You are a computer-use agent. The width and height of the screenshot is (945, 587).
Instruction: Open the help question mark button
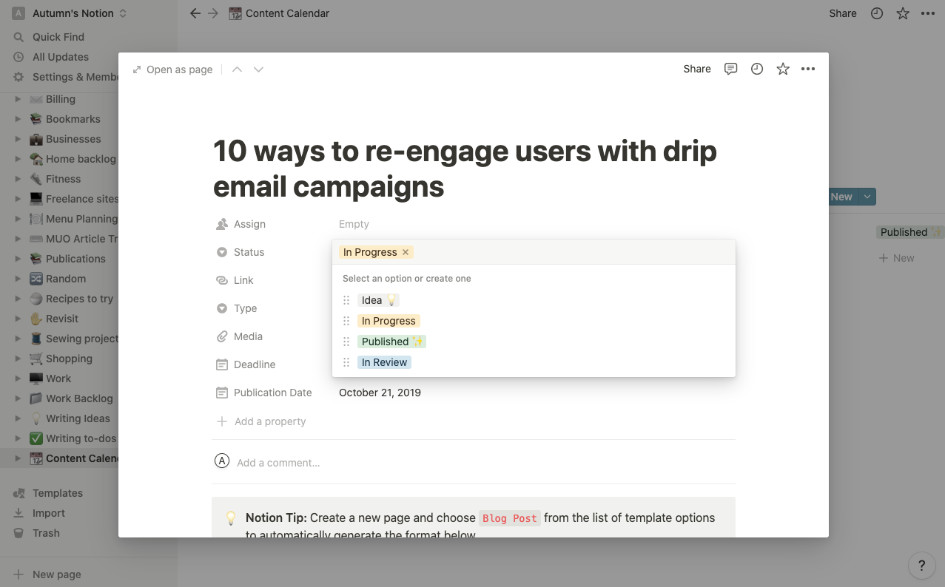pos(921,566)
